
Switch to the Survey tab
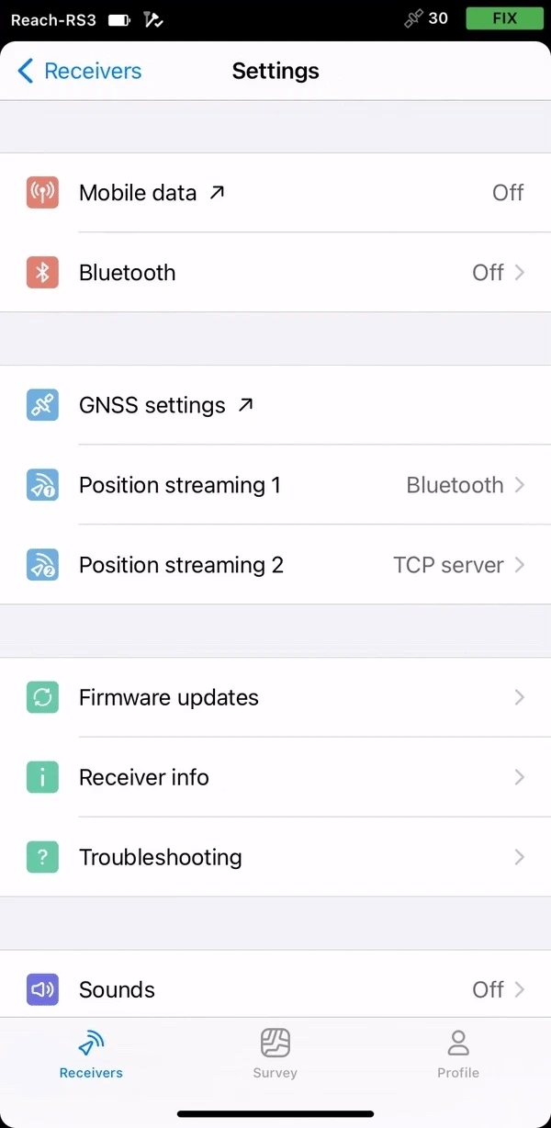(x=275, y=1053)
